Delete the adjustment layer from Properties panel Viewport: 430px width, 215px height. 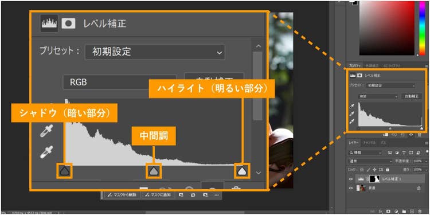click(x=420, y=135)
